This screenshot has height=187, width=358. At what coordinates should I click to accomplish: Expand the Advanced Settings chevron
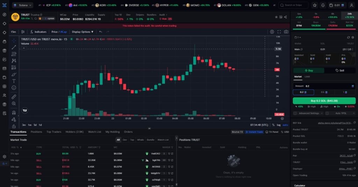[322, 113]
